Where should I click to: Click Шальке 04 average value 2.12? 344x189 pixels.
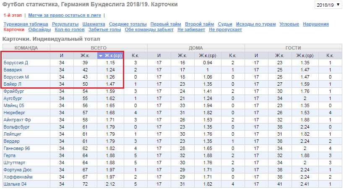point(110,184)
